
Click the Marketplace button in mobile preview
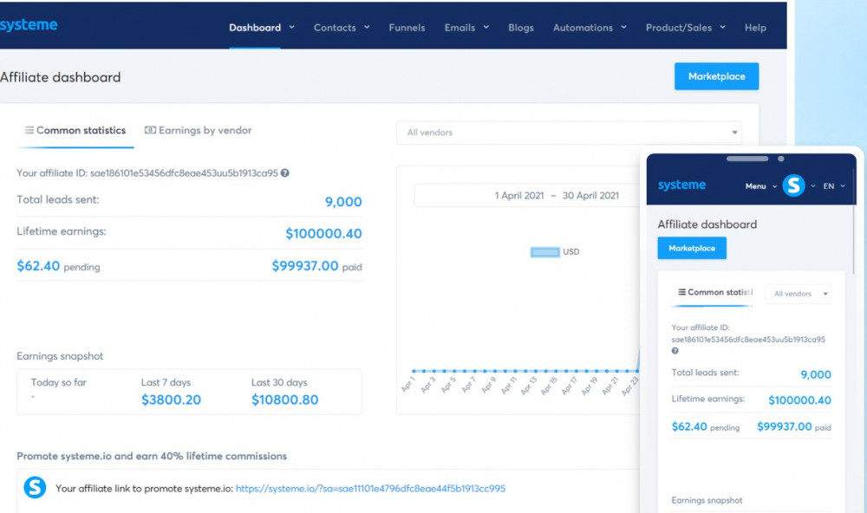point(692,248)
